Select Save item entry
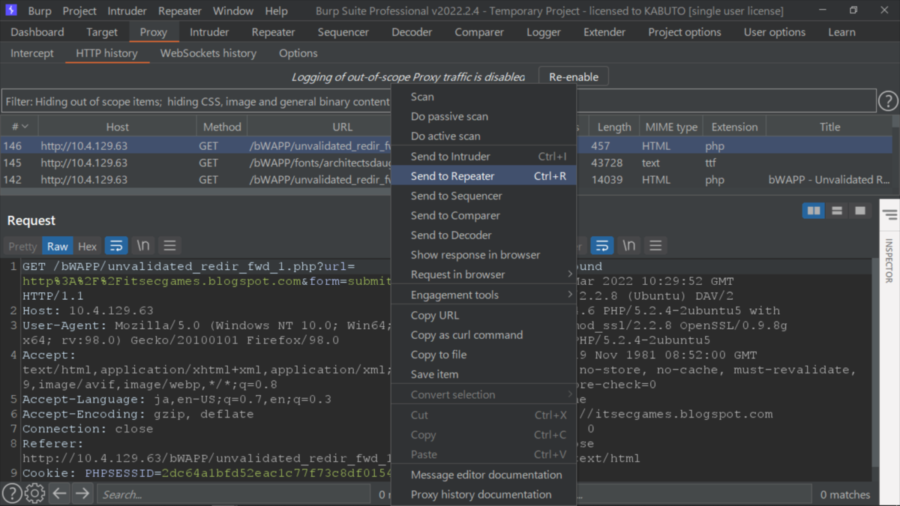This screenshot has height=506, width=900. point(484,374)
